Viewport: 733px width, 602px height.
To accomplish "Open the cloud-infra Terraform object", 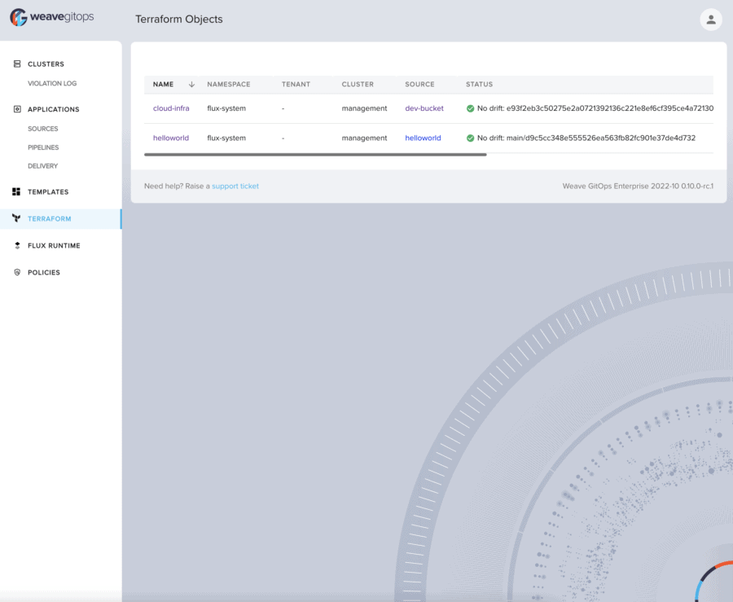I will pos(171,108).
